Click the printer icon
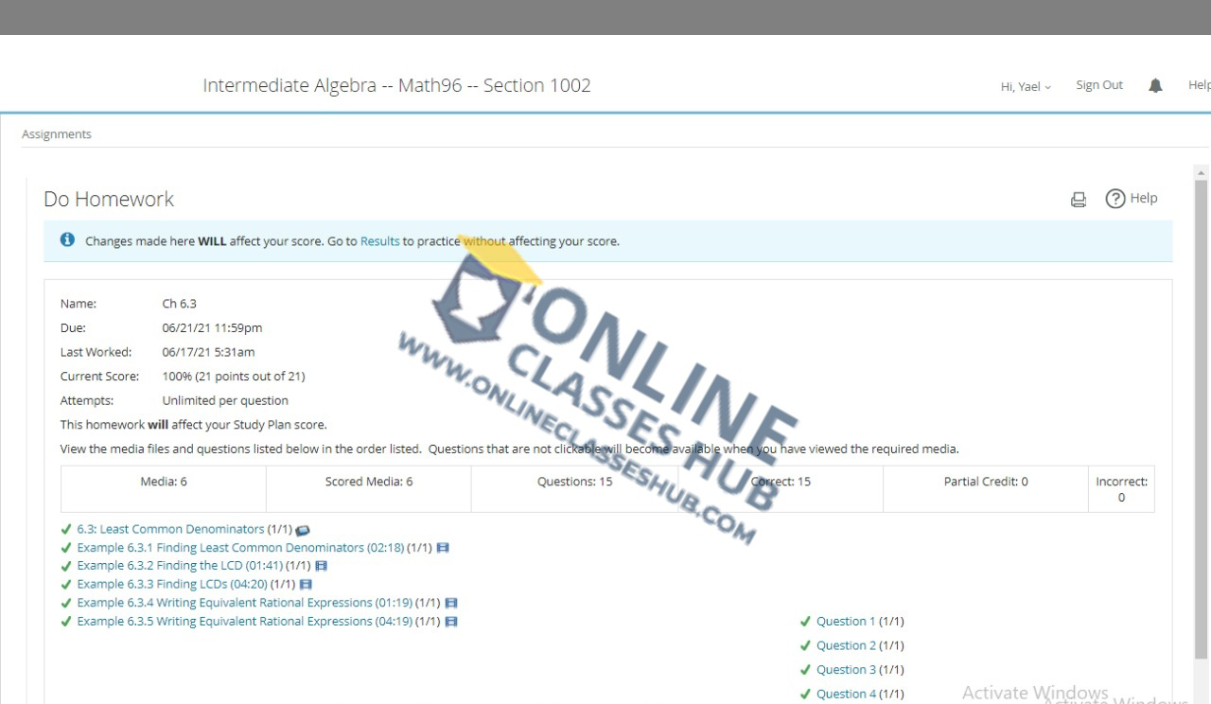The width and height of the screenshot is (1211, 704). (x=1078, y=199)
